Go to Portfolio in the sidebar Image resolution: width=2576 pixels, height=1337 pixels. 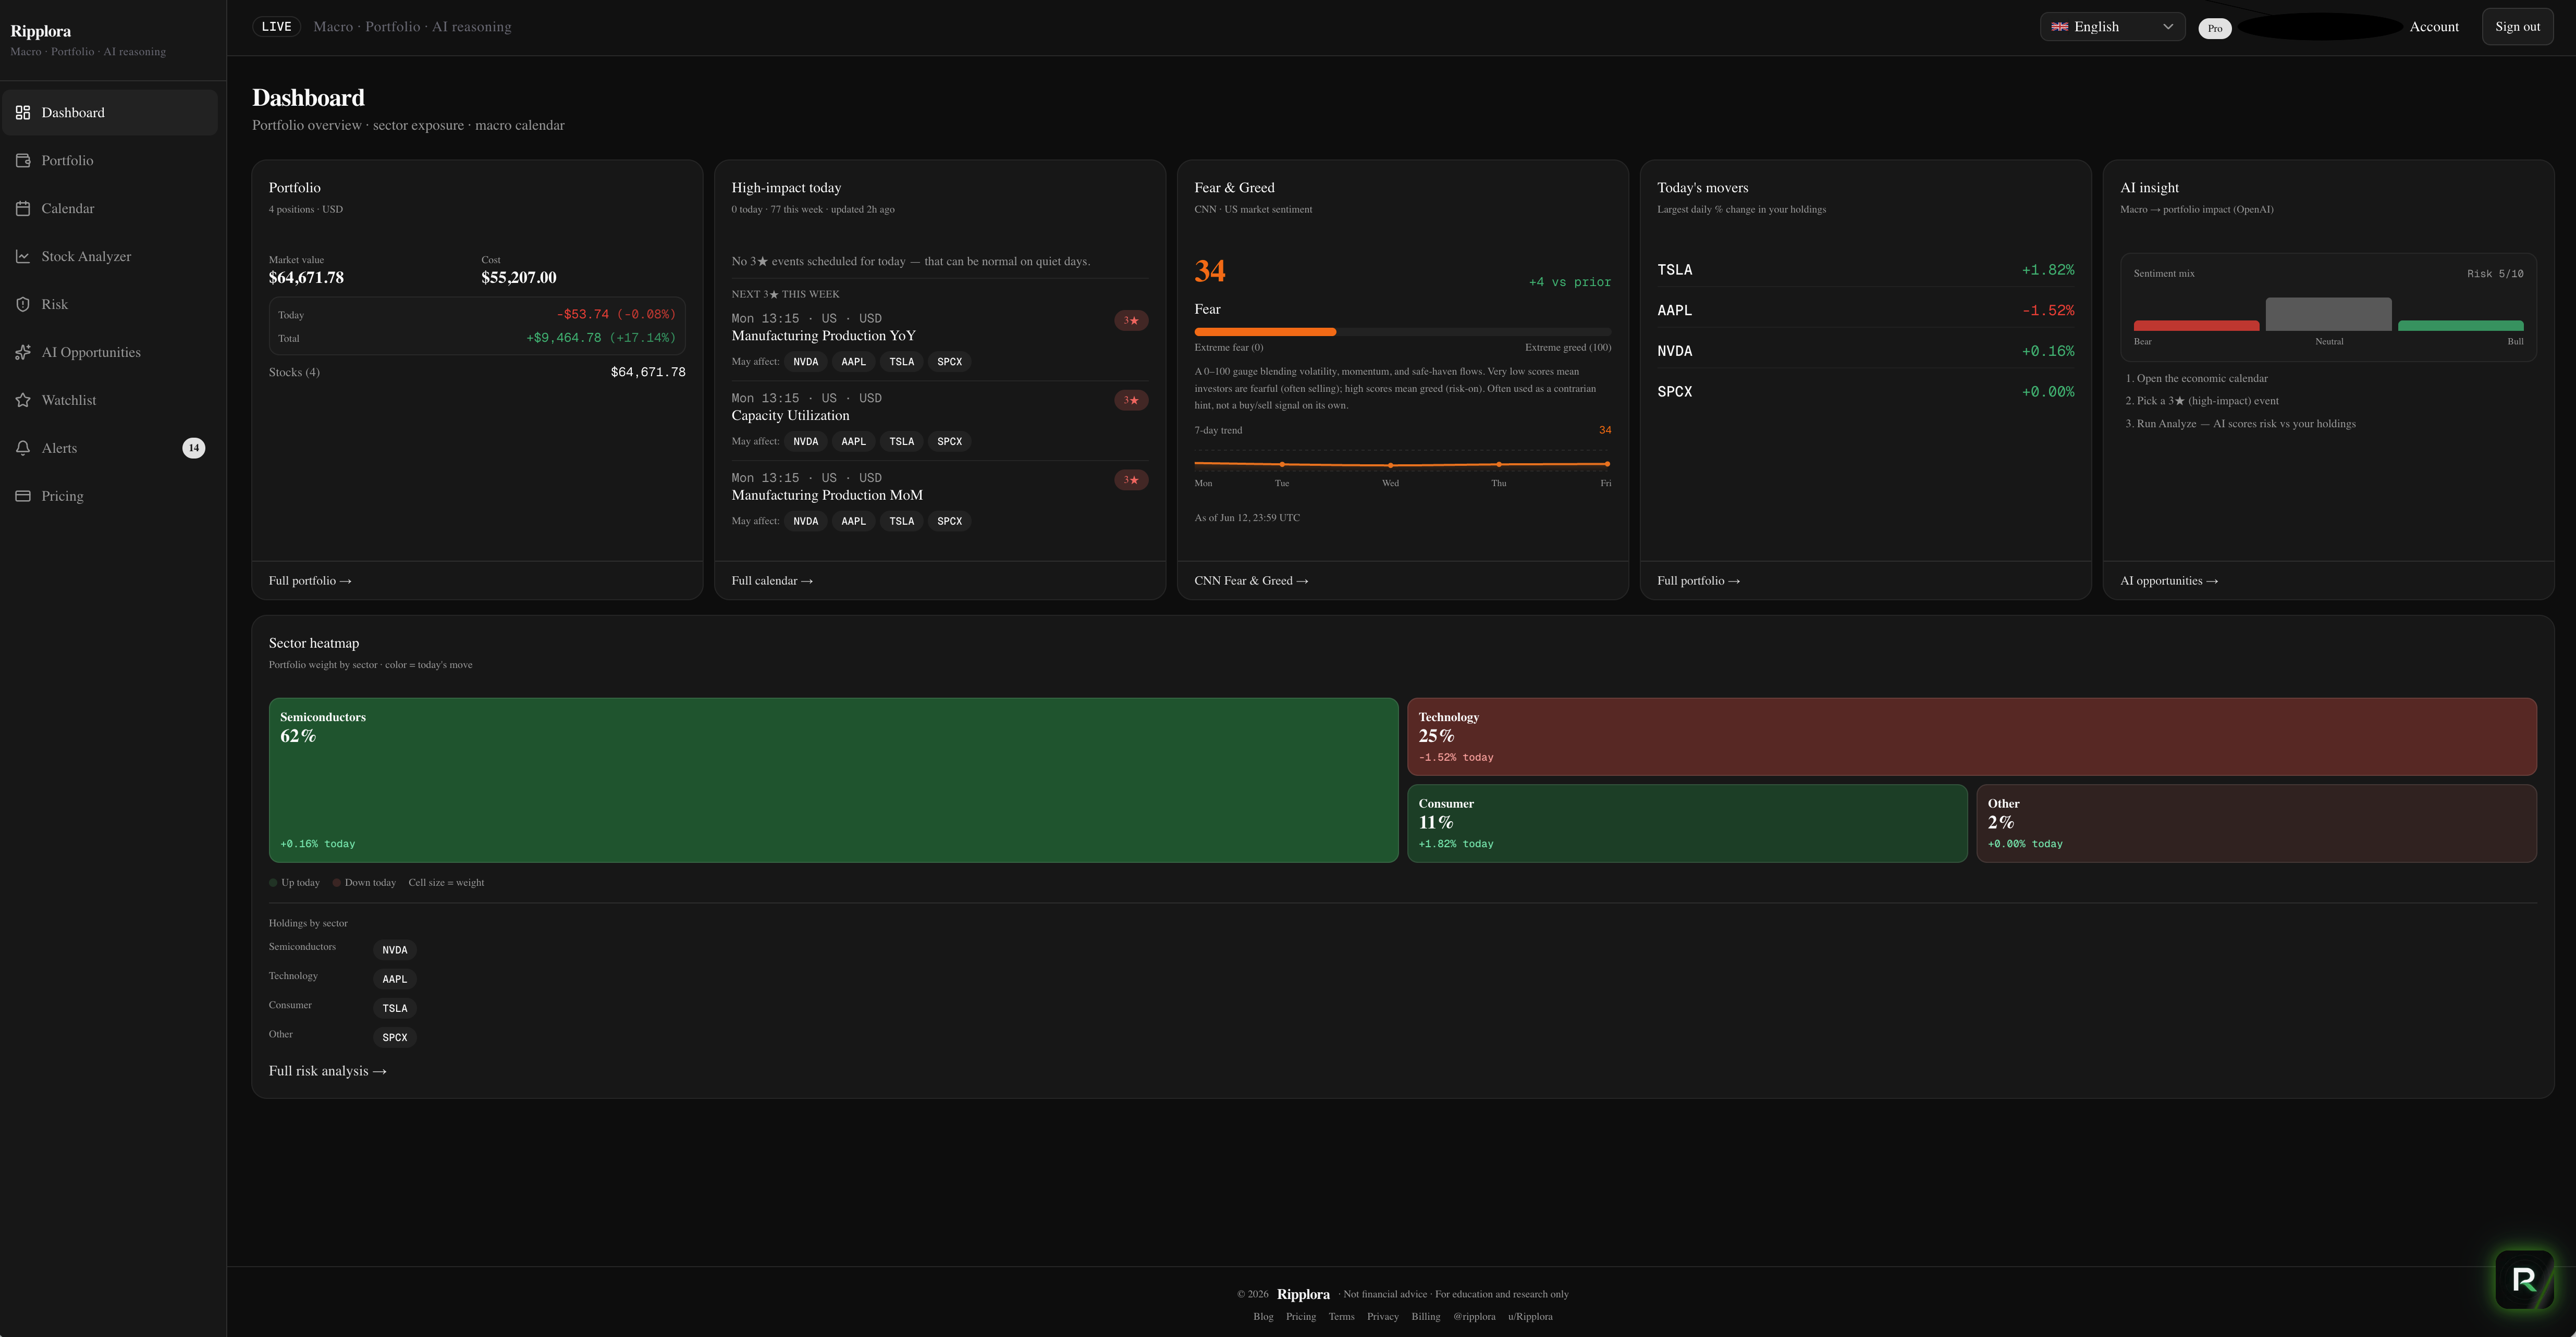coord(110,161)
